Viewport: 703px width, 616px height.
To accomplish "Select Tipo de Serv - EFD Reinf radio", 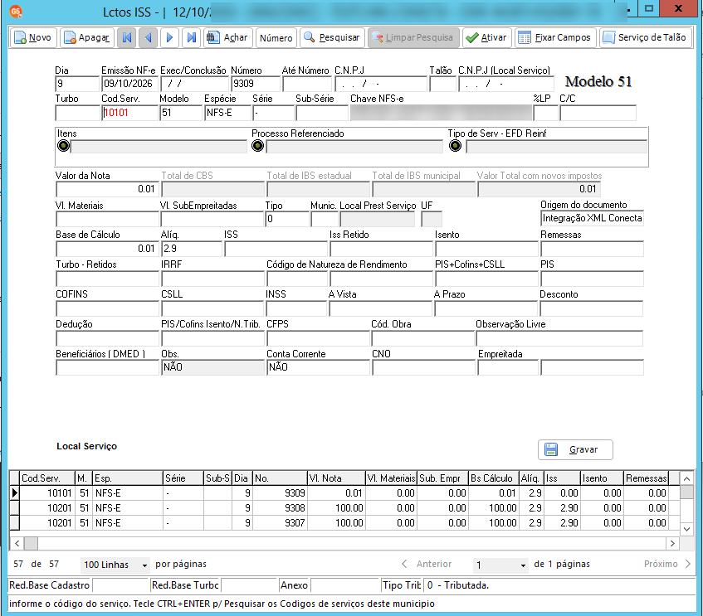I will click(x=455, y=146).
